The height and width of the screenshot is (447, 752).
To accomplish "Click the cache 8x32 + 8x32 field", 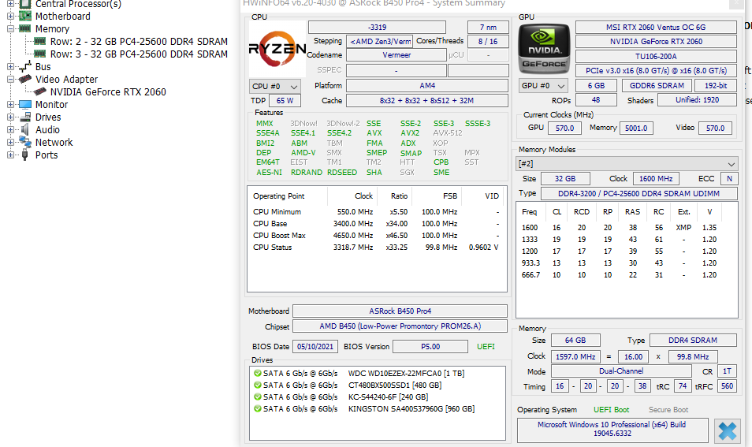I will point(426,101).
